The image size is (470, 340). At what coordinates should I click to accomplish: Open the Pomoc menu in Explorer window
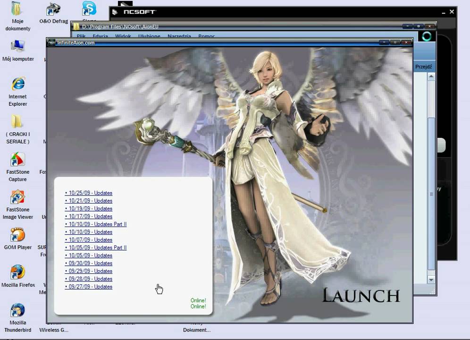click(207, 36)
